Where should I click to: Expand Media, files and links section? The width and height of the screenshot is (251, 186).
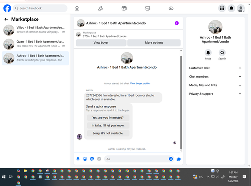pos(215,85)
